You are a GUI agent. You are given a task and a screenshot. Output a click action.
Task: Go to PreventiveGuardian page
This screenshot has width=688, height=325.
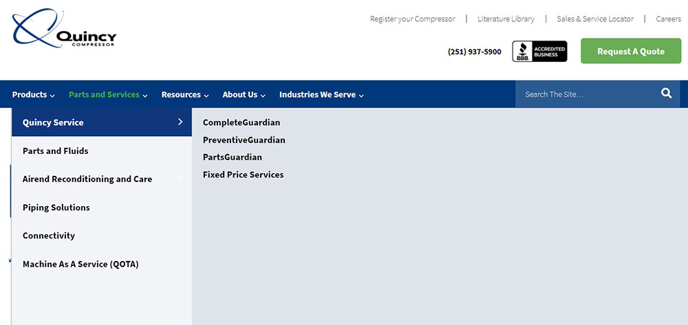click(244, 140)
